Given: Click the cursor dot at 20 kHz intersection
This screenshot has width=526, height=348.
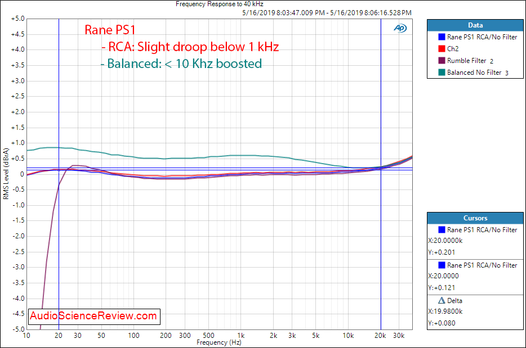Looking at the screenshot, I should tap(381, 168).
